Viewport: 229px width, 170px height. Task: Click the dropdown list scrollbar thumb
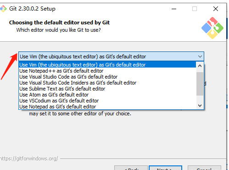pyautogui.click(x=200, y=84)
